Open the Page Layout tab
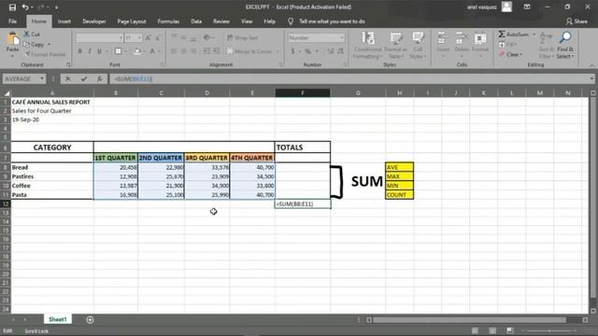The height and width of the screenshot is (336, 598). (132, 21)
